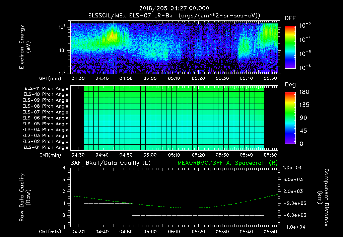Click the -1 tick on Raw Data Quality axis
The height and width of the screenshot is (237, 343).
63,227
